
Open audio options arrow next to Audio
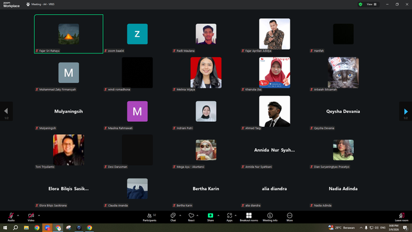click(x=18, y=215)
